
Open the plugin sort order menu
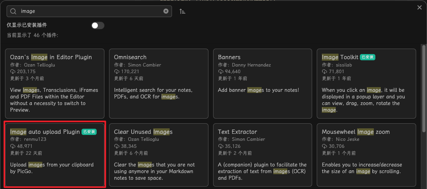182,11
